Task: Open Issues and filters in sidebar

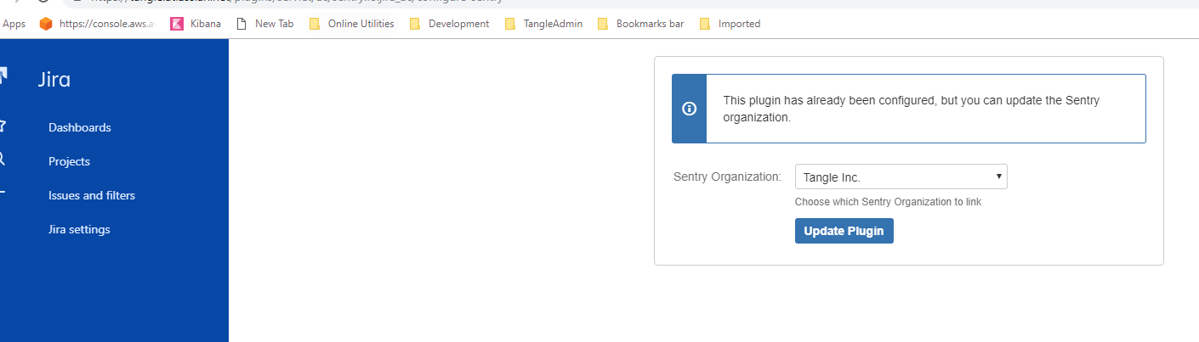Action: point(92,195)
